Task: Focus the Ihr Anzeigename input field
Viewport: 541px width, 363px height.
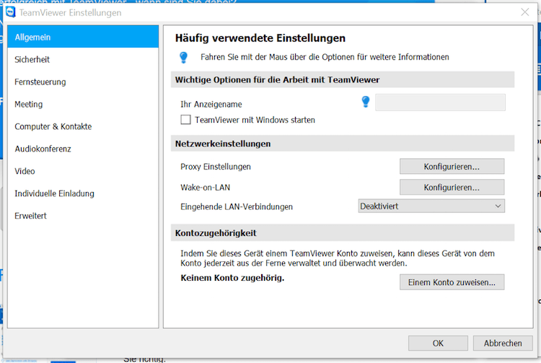Action: click(440, 102)
